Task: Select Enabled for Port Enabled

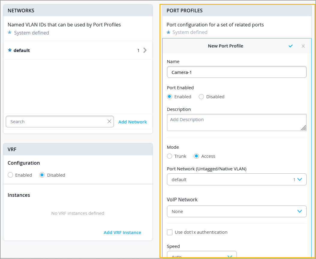Action: 170,97
